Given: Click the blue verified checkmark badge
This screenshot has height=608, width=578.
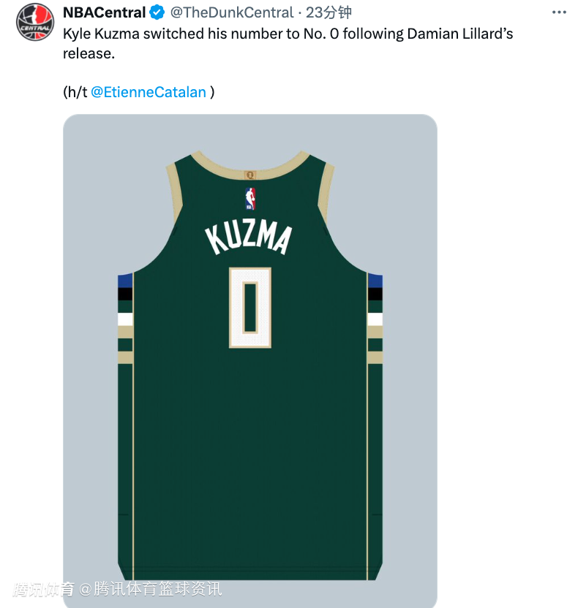Looking at the screenshot, I should coord(157,12).
